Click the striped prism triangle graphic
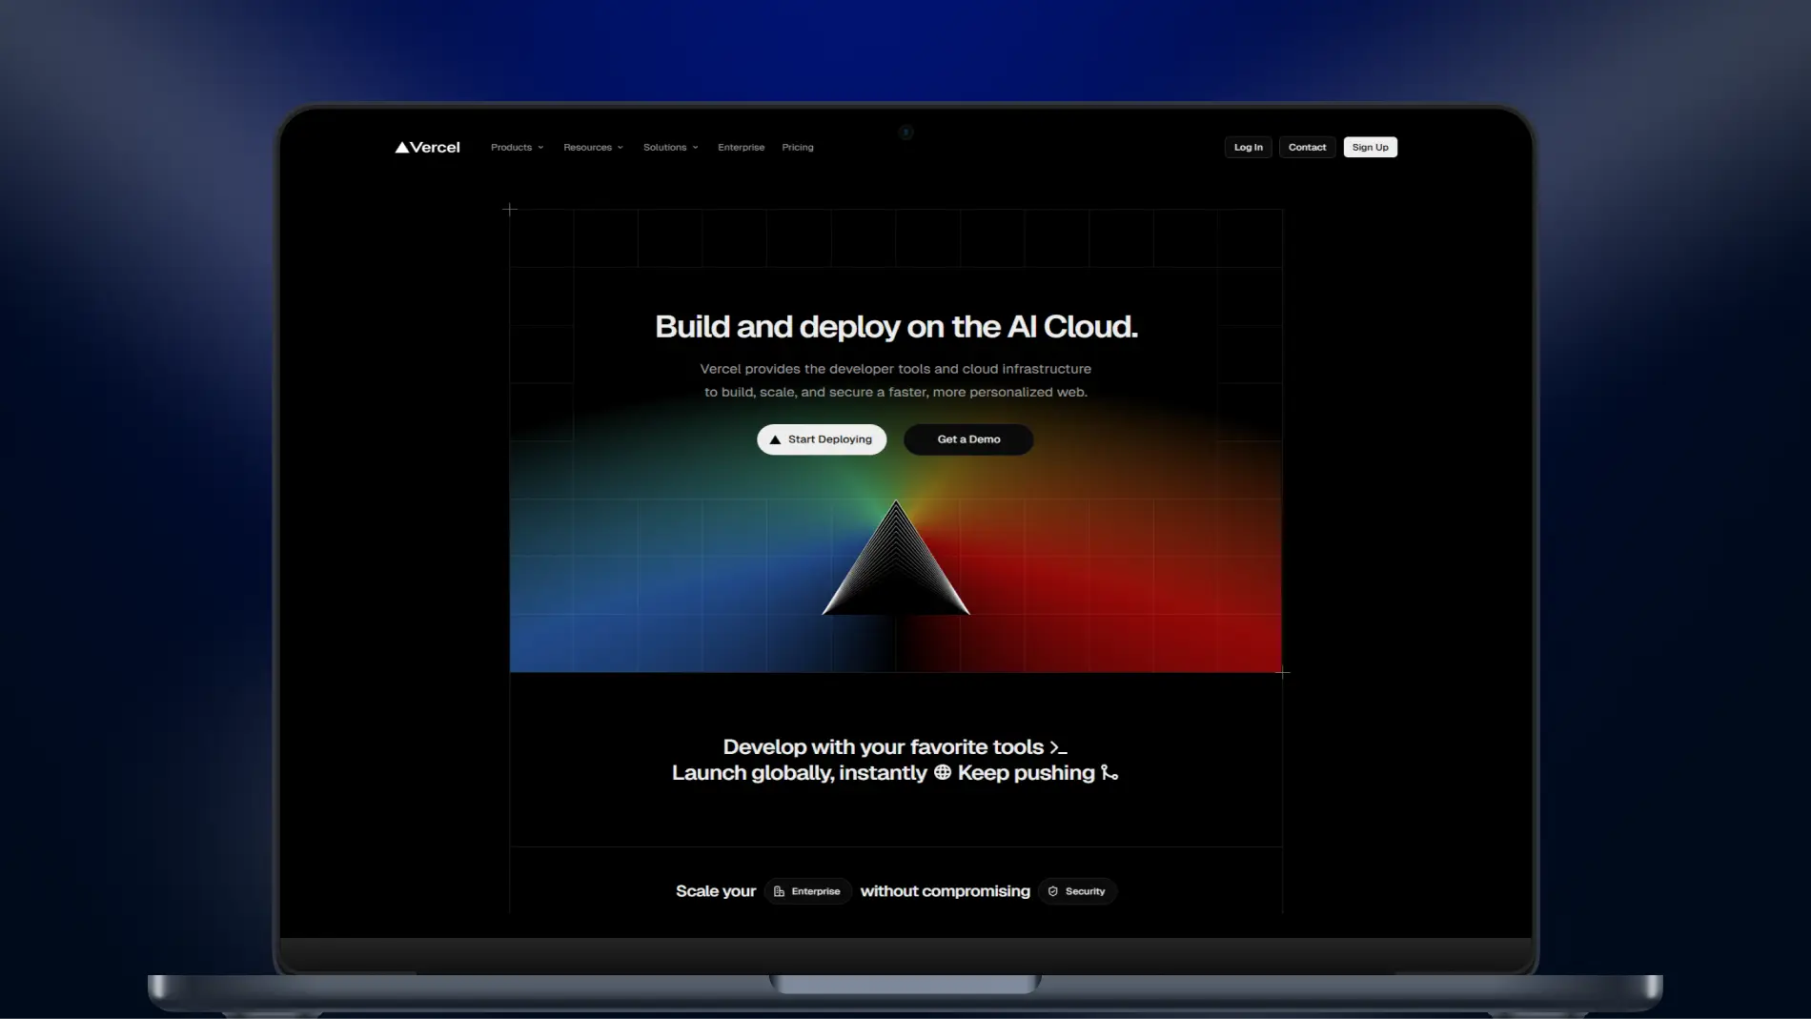Image resolution: width=1811 pixels, height=1019 pixels. [x=896, y=567]
